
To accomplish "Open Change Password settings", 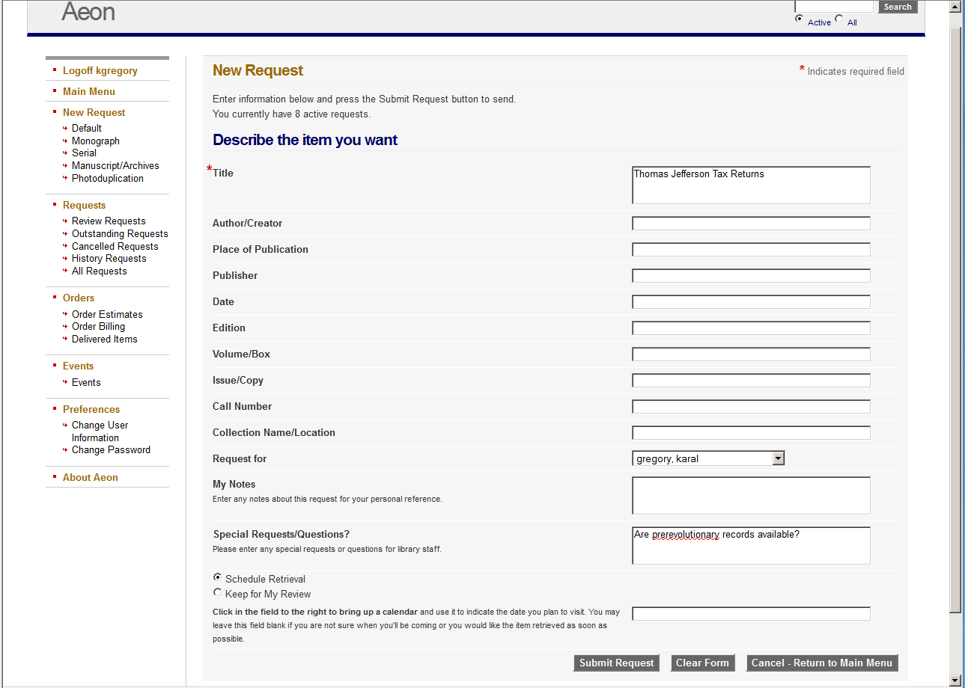I will (x=111, y=449).
